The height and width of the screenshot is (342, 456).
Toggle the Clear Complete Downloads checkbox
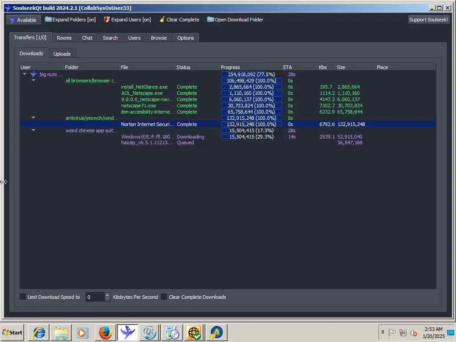164,297
